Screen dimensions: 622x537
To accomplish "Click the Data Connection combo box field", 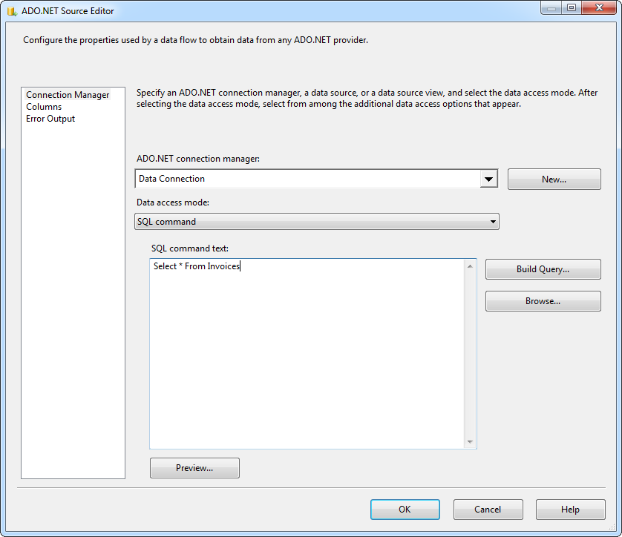I will (307, 179).
